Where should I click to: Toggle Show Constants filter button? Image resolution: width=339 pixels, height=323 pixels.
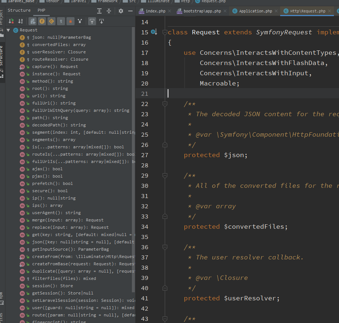point(52,21)
